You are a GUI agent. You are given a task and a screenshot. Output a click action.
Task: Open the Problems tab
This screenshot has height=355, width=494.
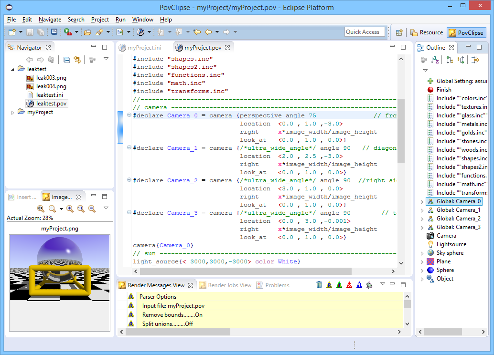[273, 285]
